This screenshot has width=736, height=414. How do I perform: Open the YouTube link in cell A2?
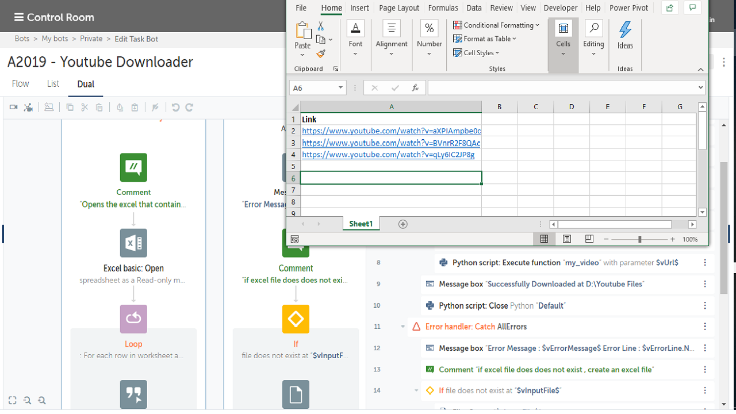(391, 131)
